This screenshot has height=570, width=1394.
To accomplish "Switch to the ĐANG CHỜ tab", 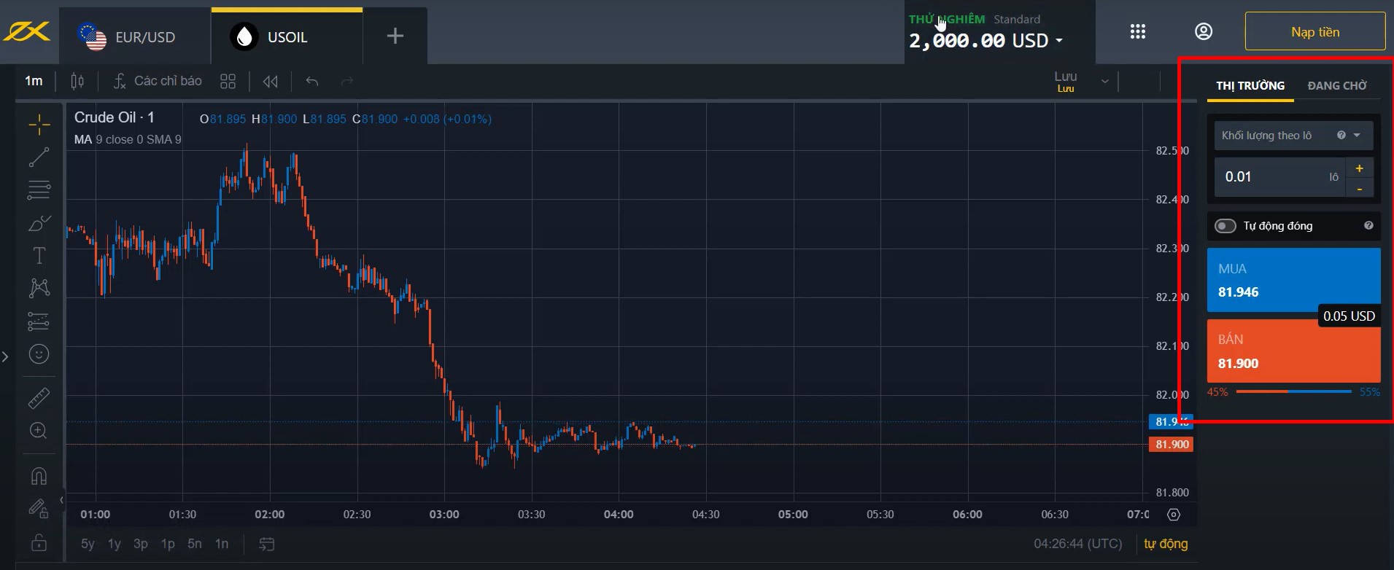I will 1337,85.
